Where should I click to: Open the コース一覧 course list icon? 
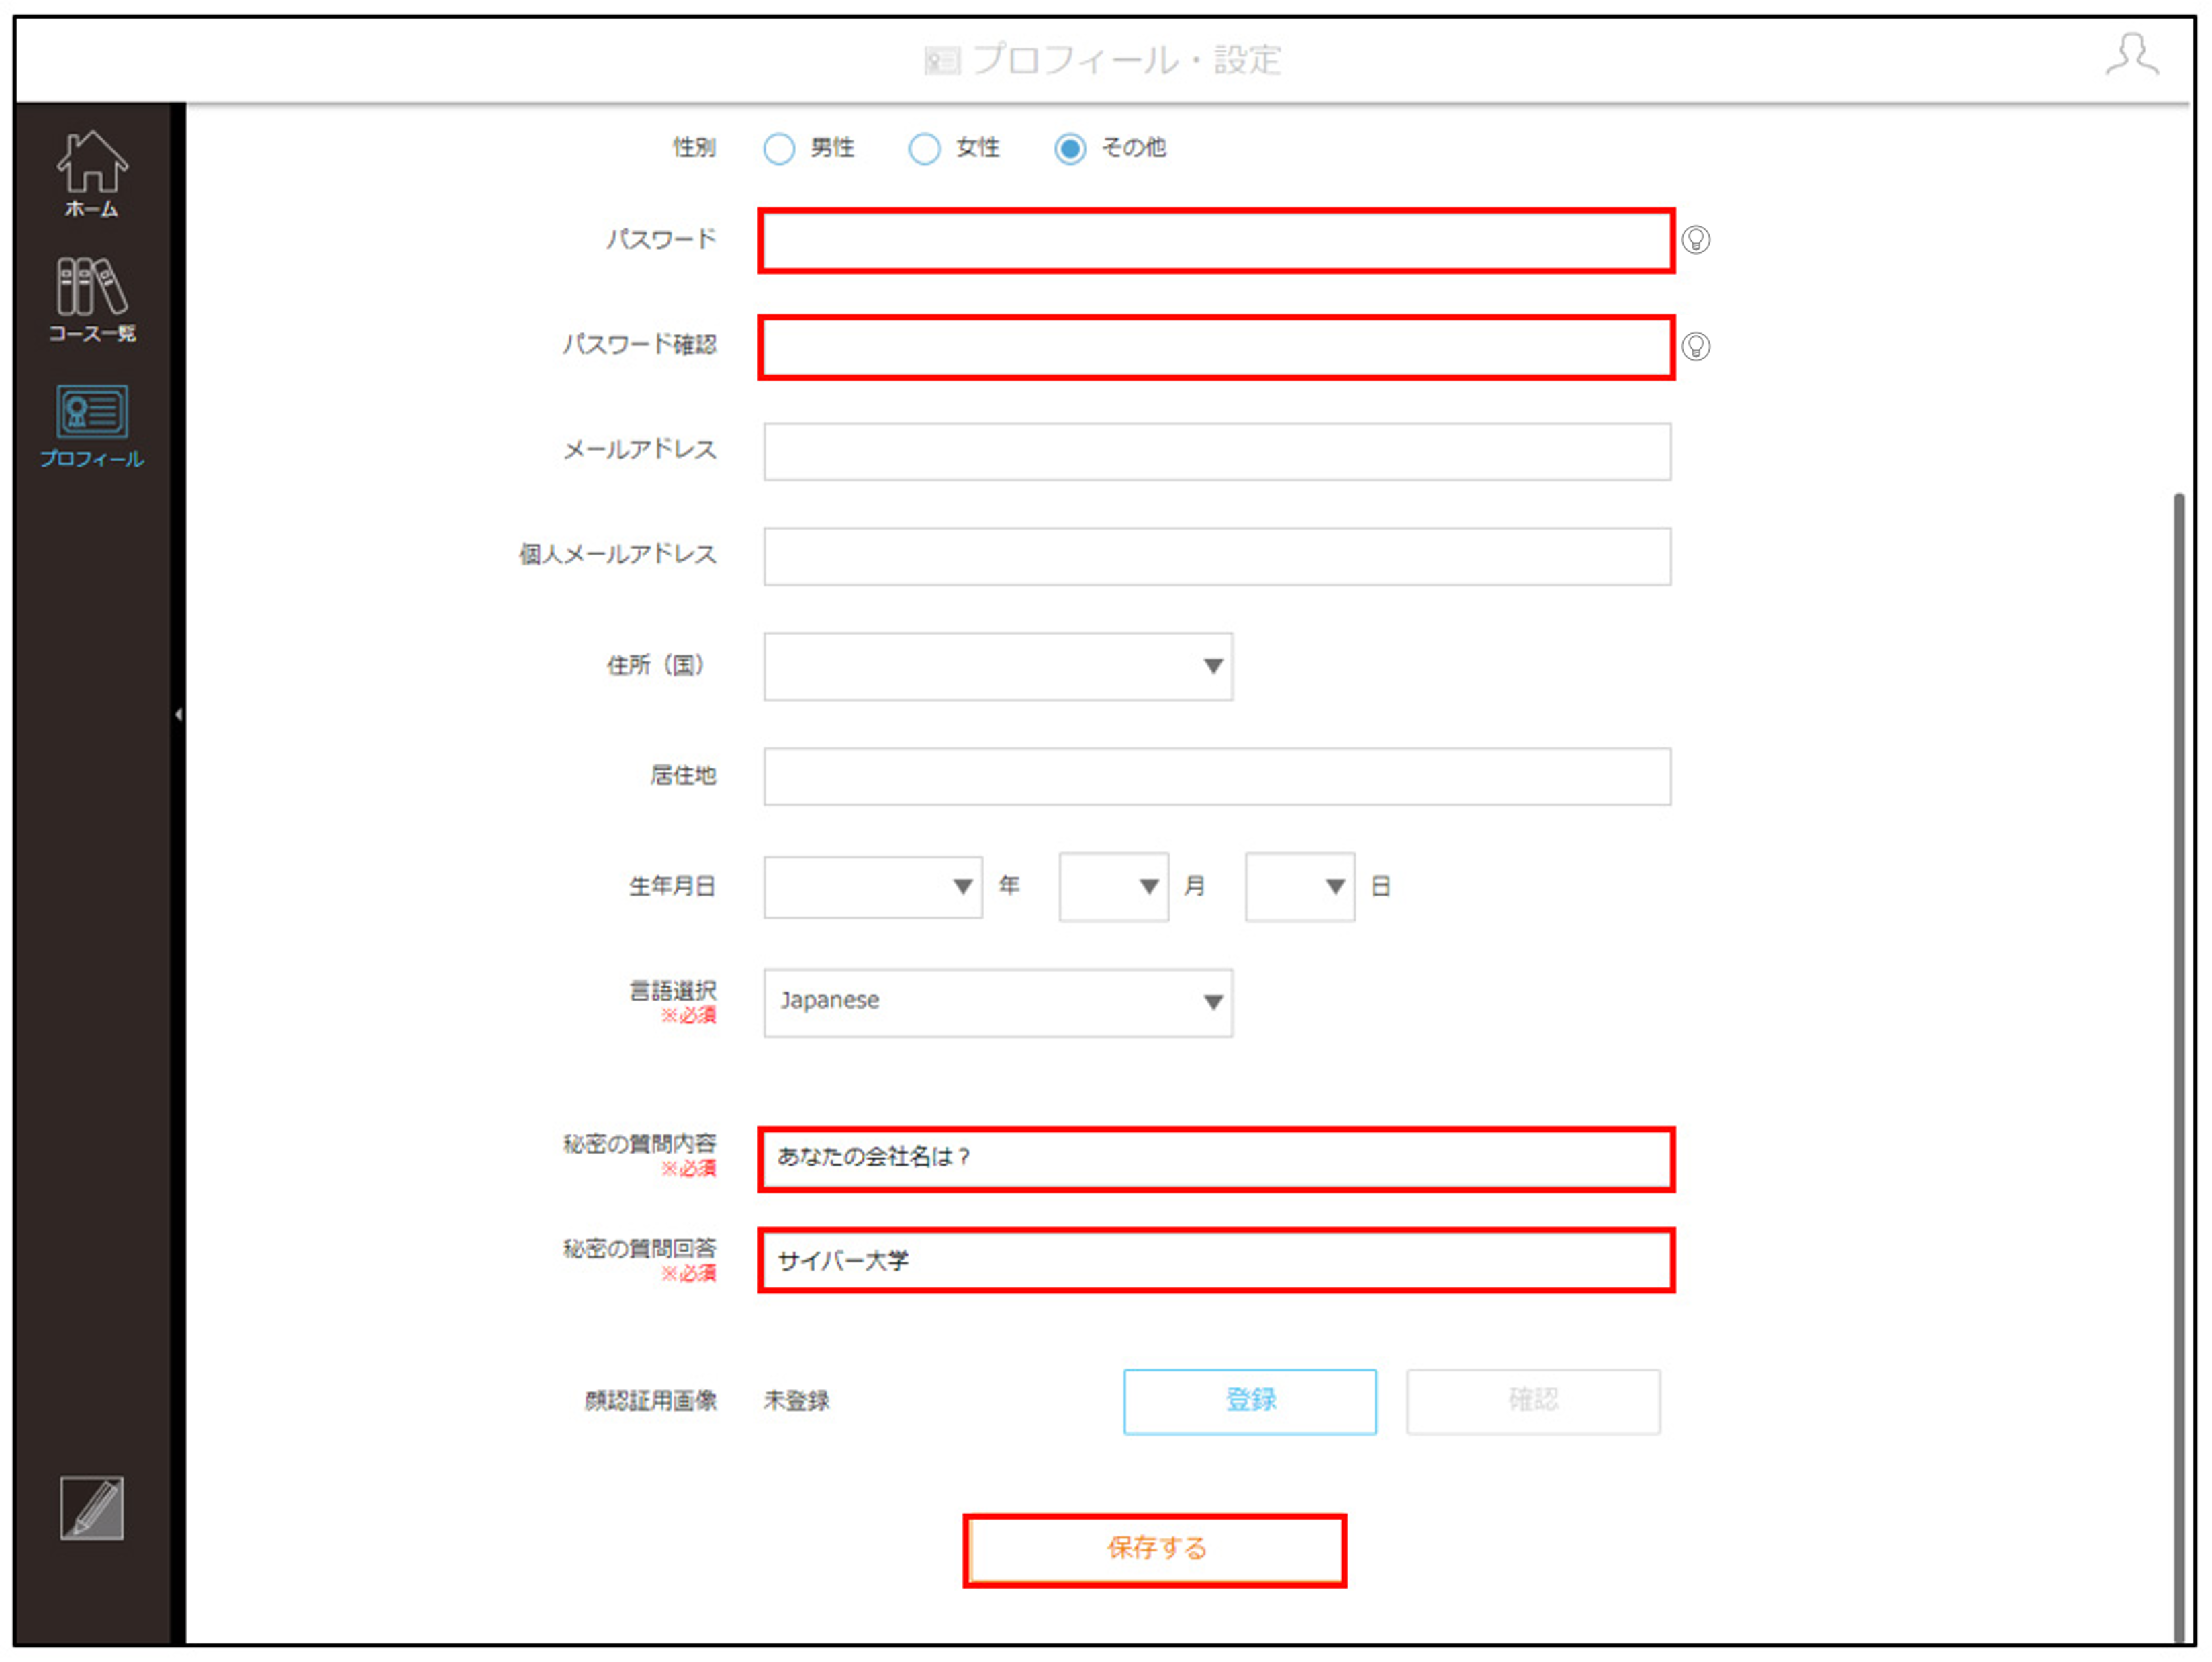pyautogui.click(x=92, y=300)
